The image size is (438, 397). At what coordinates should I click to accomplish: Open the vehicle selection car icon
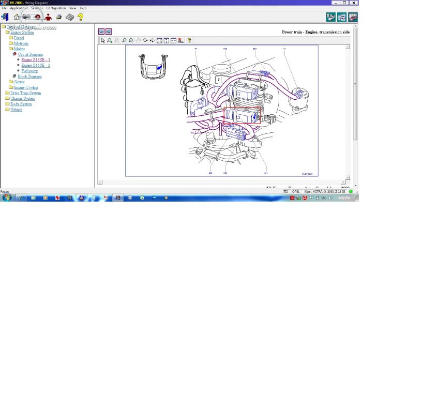coord(26,17)
